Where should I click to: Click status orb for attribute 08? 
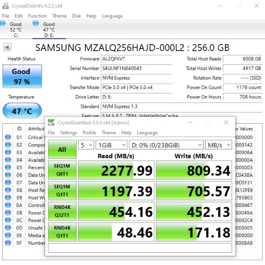8,190
